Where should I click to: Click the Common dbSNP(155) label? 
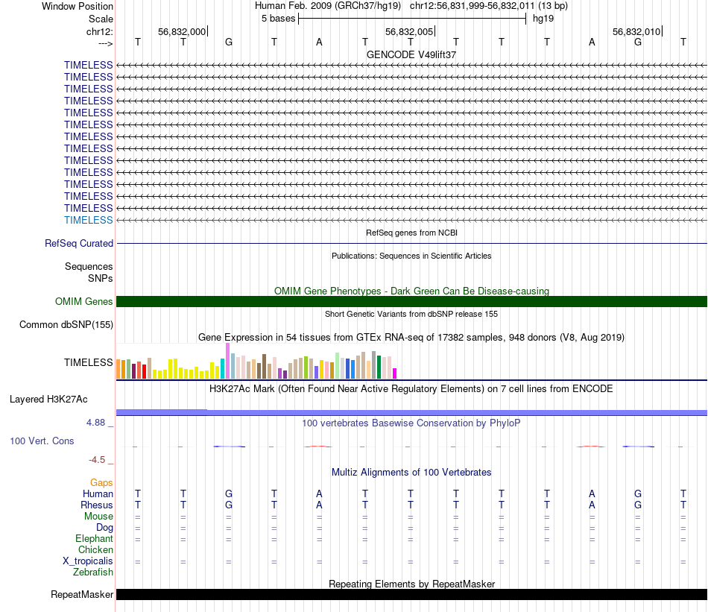click(66, 325)
